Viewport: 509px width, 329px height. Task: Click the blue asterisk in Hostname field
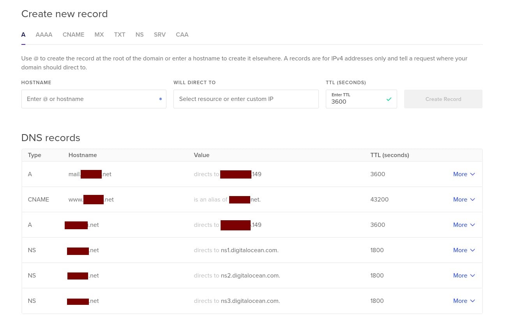tap(160, 99)
